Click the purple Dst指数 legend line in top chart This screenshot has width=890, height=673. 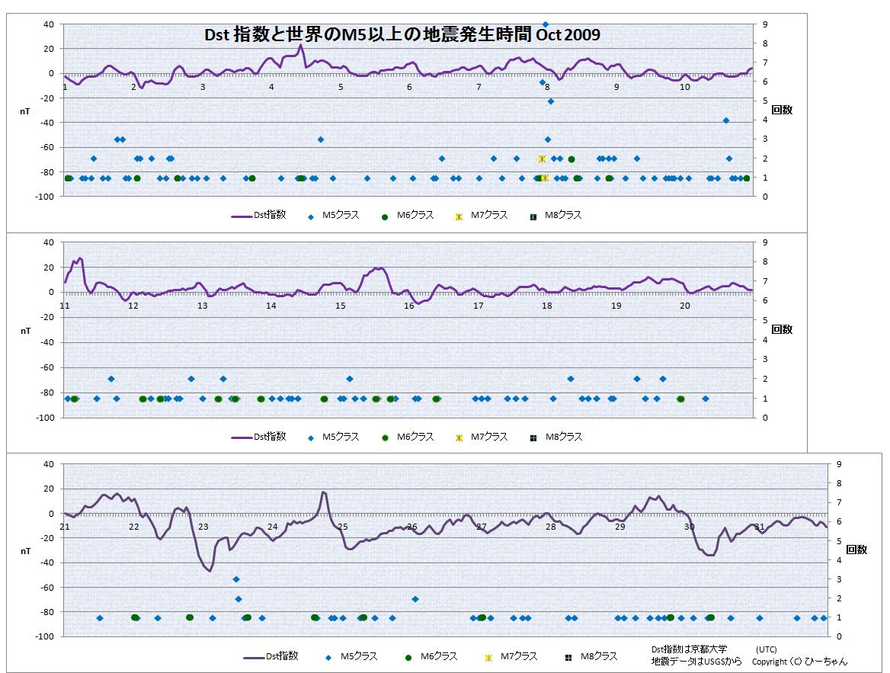(x=242, y=216)
